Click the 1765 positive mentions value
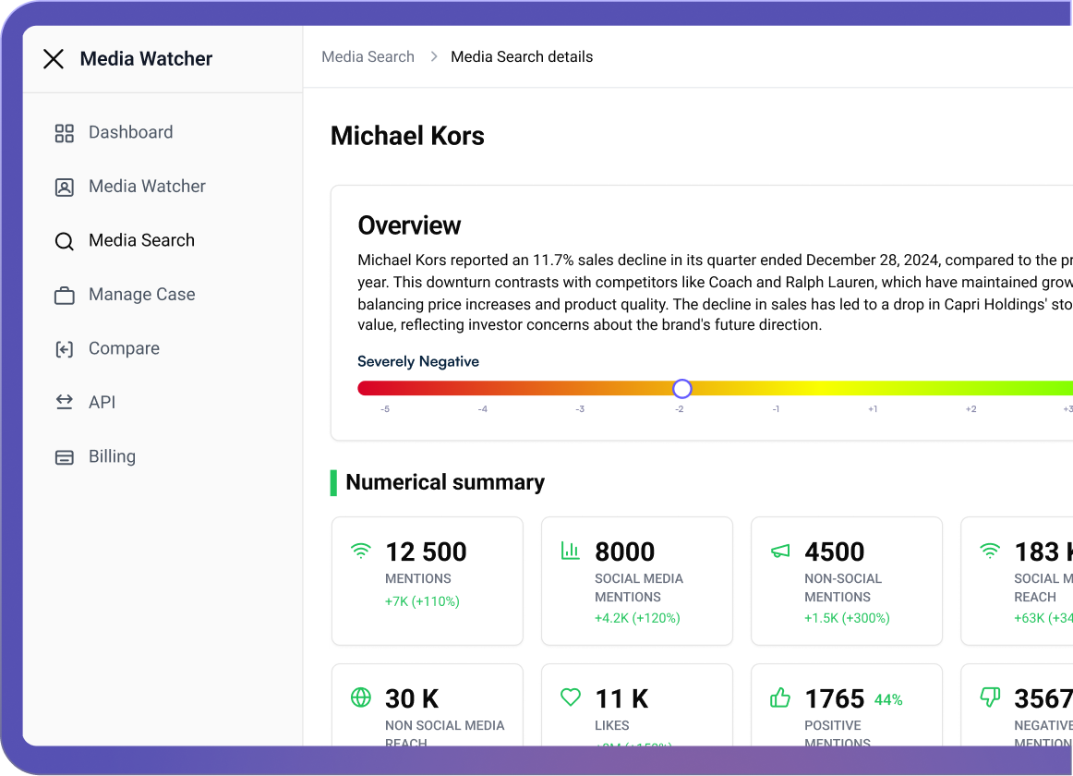The image size is (1073, 776). pyautogui.click(x=834, y=698)
